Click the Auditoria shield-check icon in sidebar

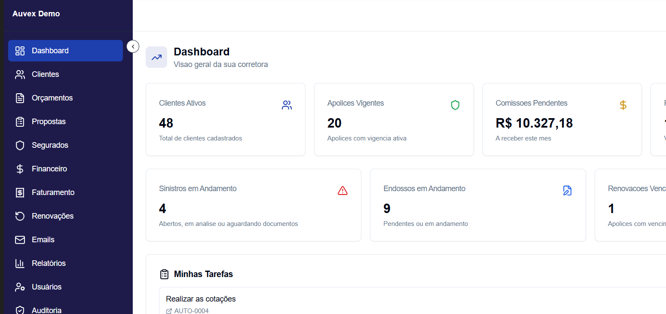coord(20,310)
